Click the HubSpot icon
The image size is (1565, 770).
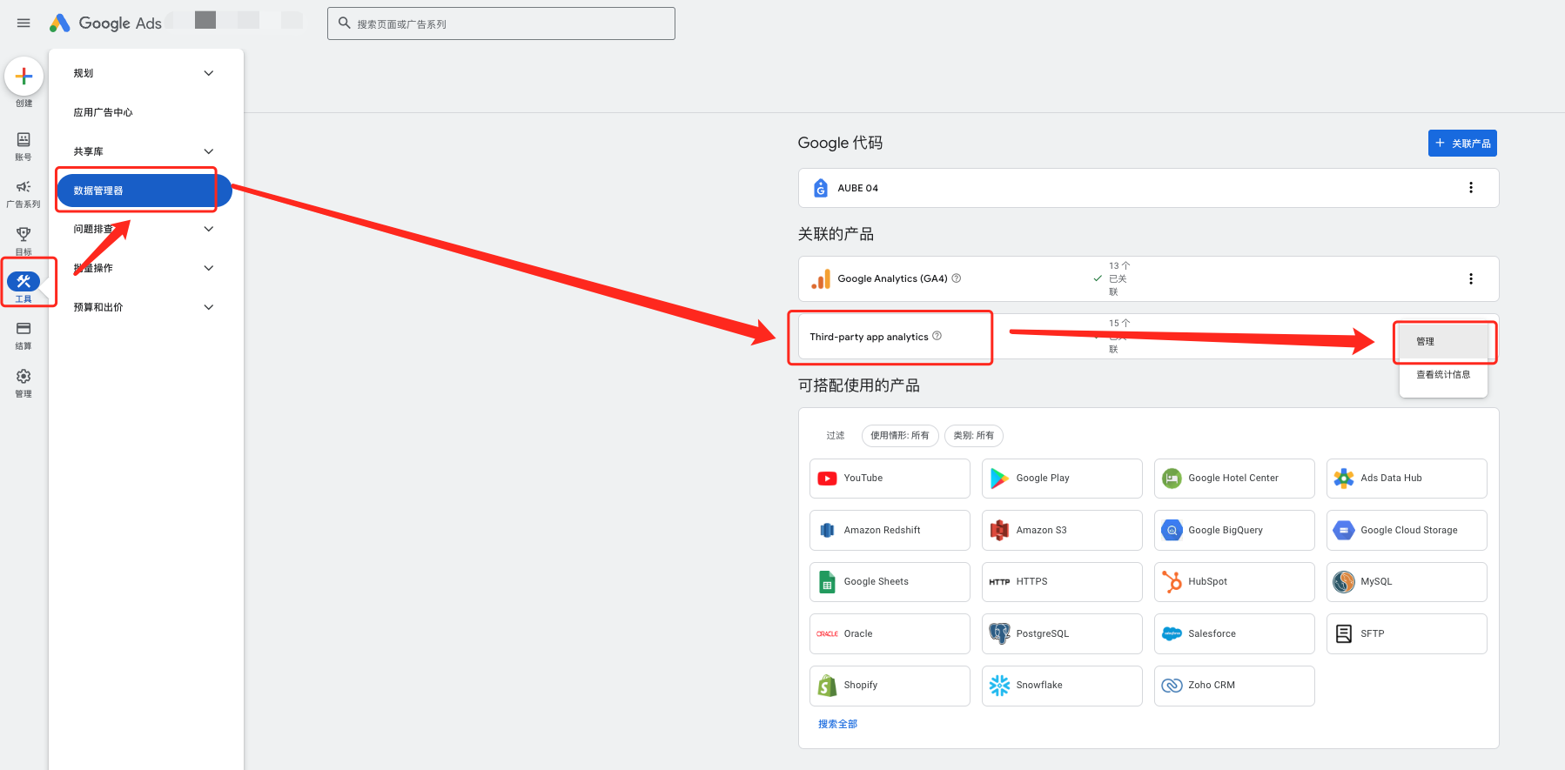1172,581
